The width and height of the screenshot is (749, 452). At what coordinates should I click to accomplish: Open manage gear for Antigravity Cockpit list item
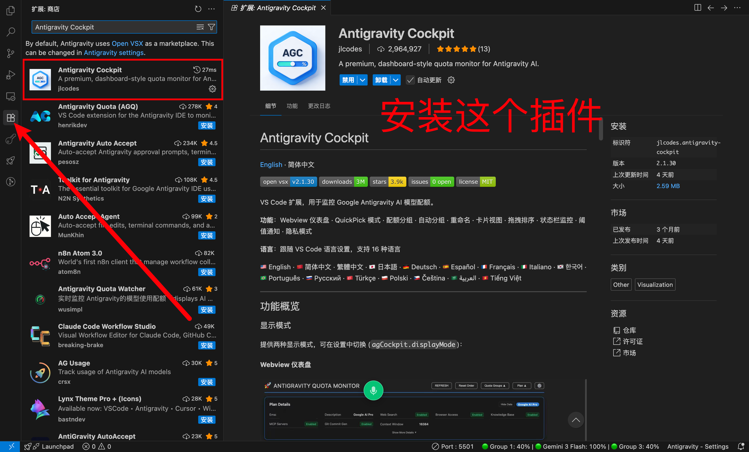(x=212, y=89)
